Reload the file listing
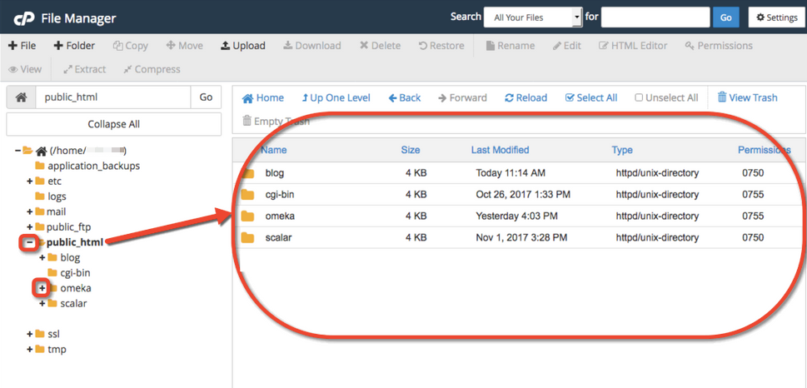This screenshot has height=388, width=807. [x=526, y=97]
